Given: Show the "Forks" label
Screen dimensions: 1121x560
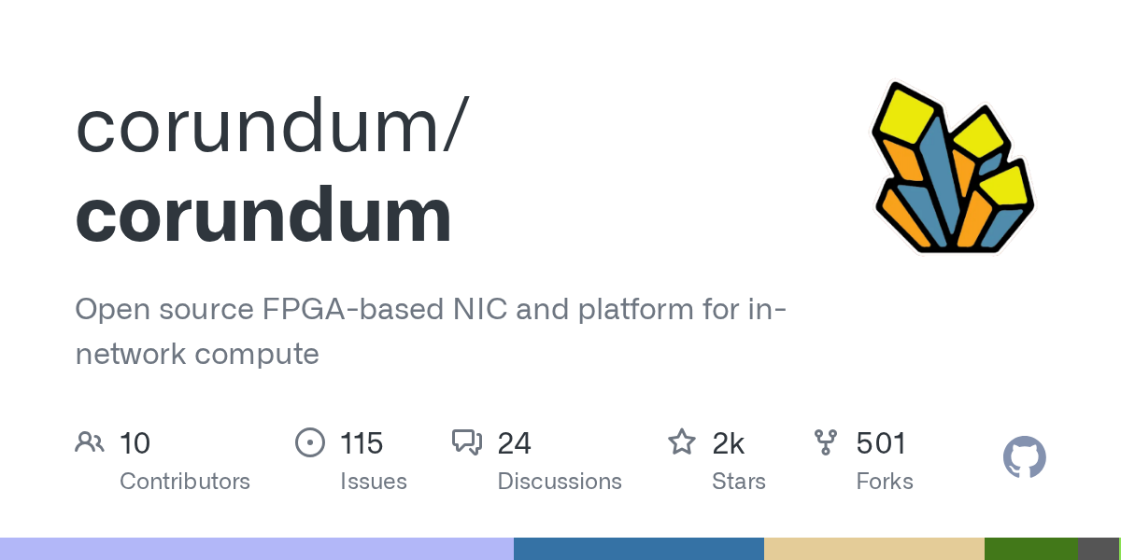Looking at the screenshot, I should pos(885,482).
